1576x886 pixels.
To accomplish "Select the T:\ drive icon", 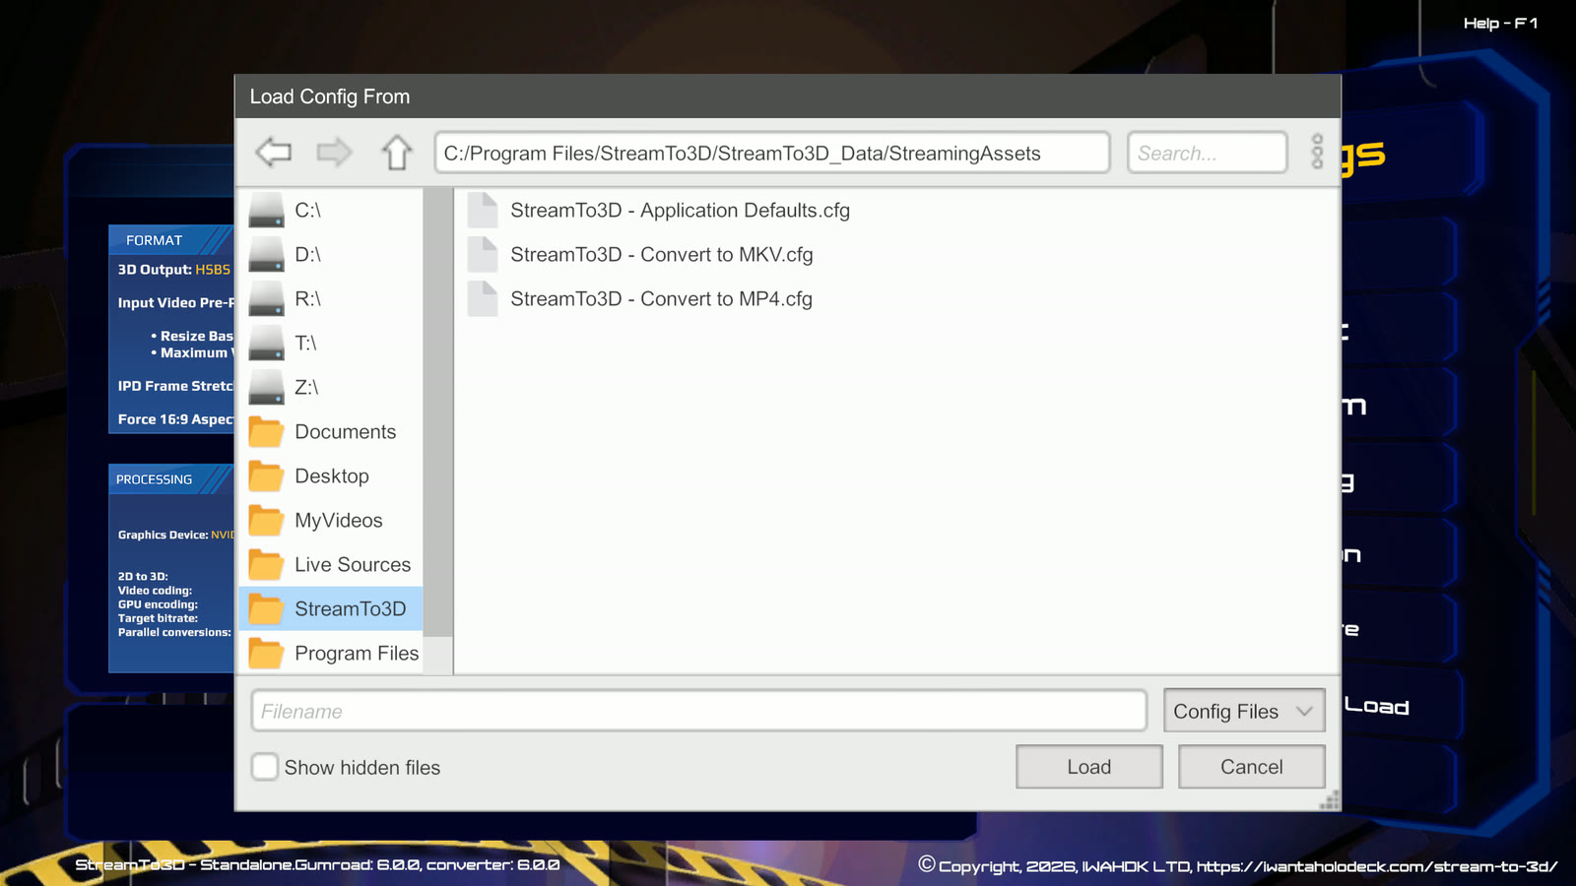I will pos(266,343).
